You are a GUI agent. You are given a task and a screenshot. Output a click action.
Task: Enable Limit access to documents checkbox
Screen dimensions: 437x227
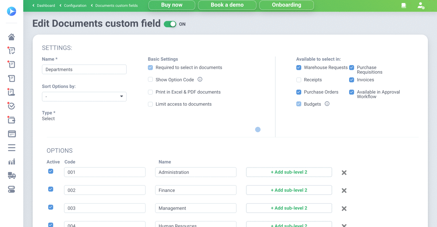[150, 104]
